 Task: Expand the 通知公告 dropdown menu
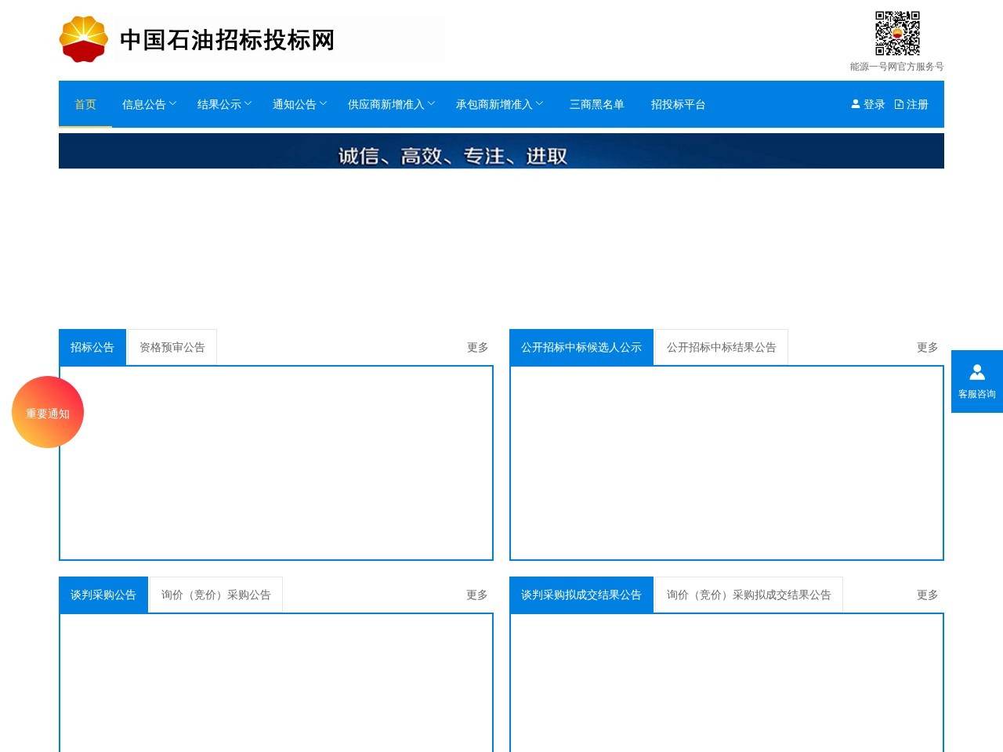point(299,104)
